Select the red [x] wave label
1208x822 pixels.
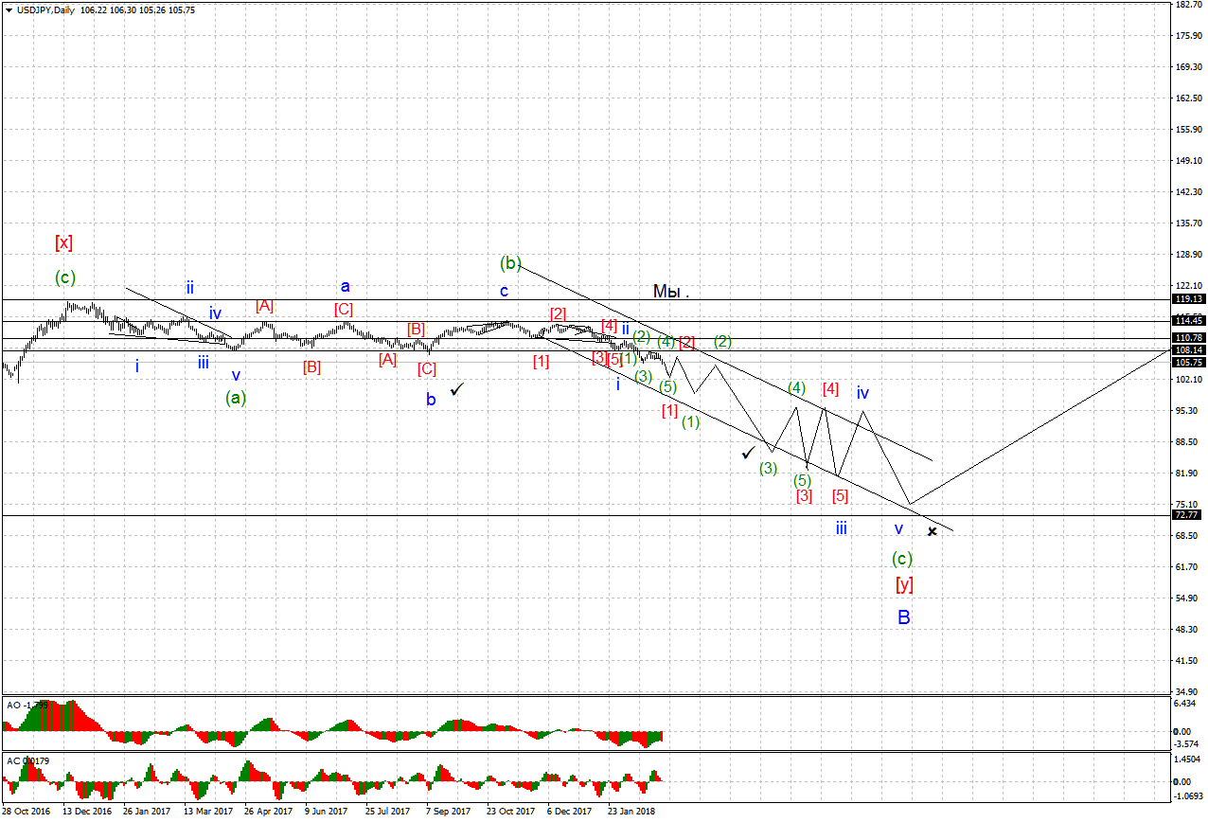pyautogui.click(x=63, y=242)
